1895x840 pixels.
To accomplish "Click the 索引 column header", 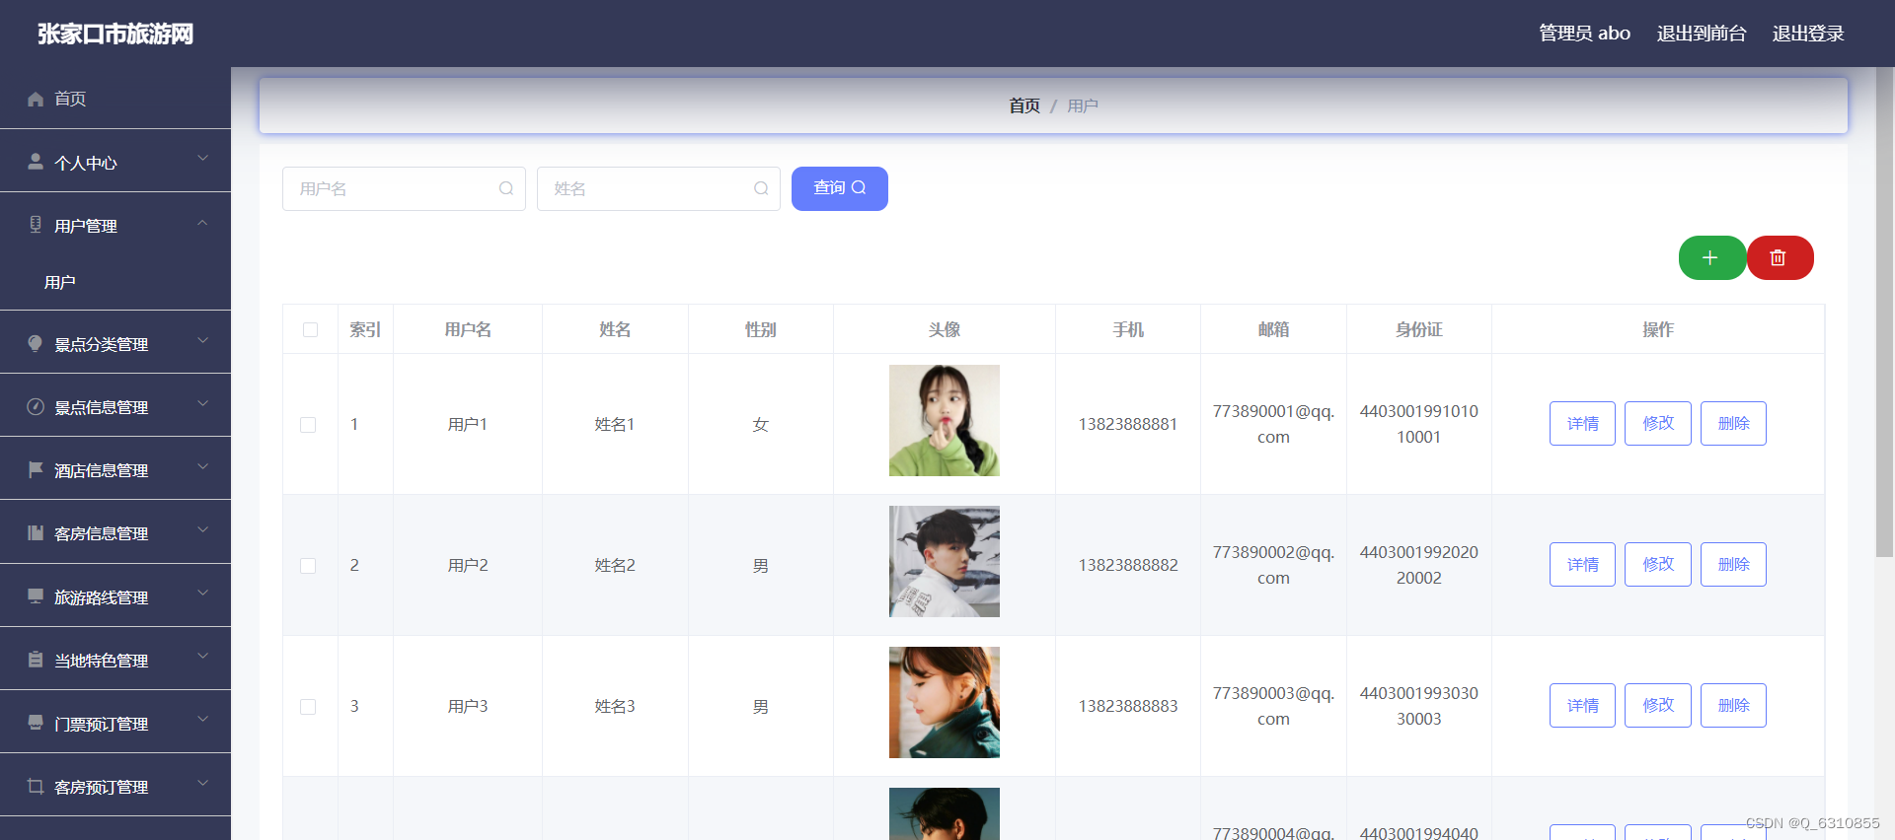I will pos(365,329).
